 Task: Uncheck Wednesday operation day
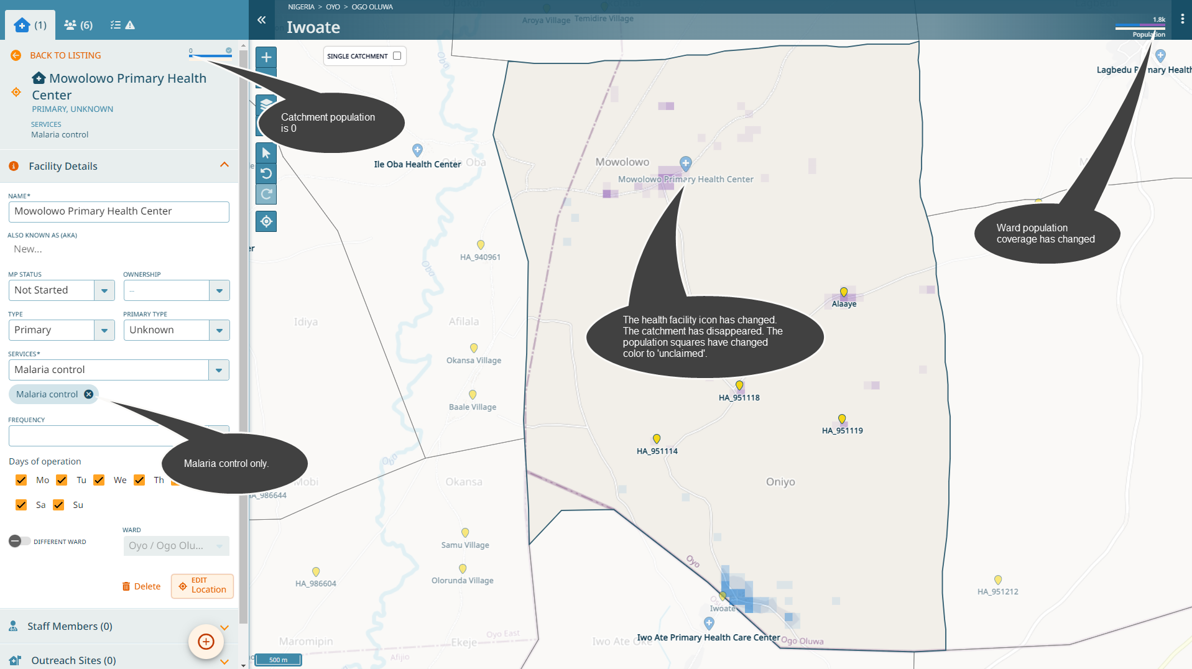[99, 480]
